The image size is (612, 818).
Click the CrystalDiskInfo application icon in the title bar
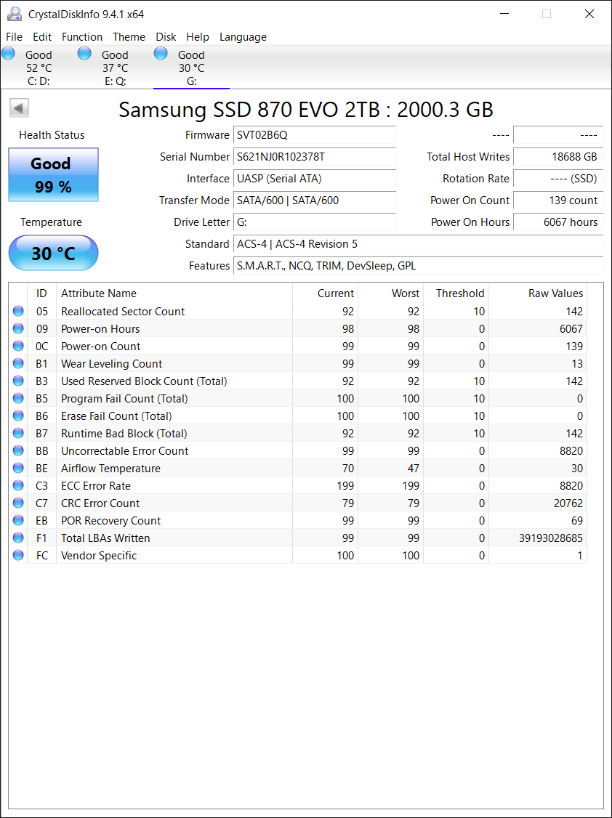15,13
